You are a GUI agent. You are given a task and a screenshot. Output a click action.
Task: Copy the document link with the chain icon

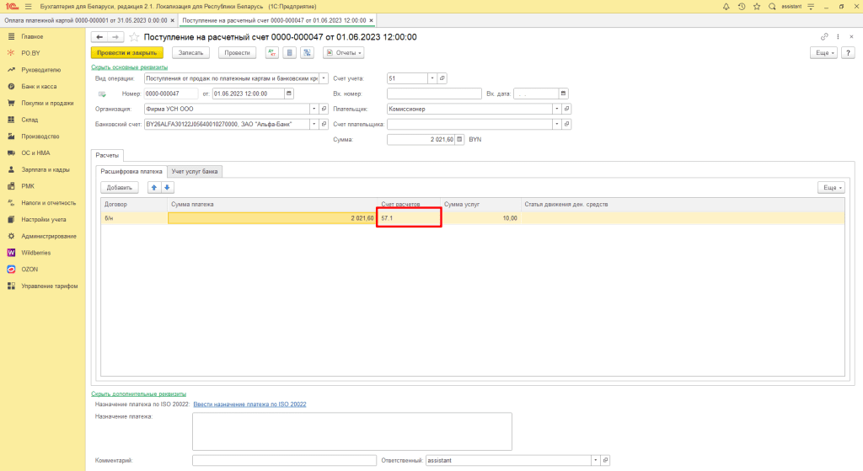[x=824, y=37]
